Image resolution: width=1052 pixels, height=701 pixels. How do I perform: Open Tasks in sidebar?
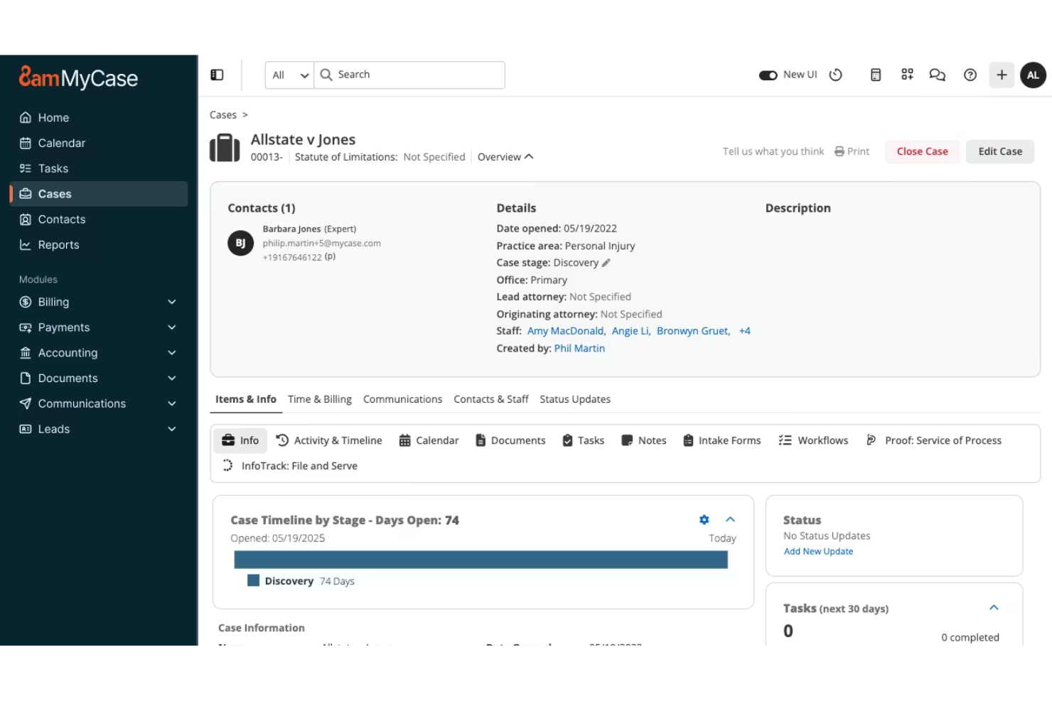pos(99,168)
